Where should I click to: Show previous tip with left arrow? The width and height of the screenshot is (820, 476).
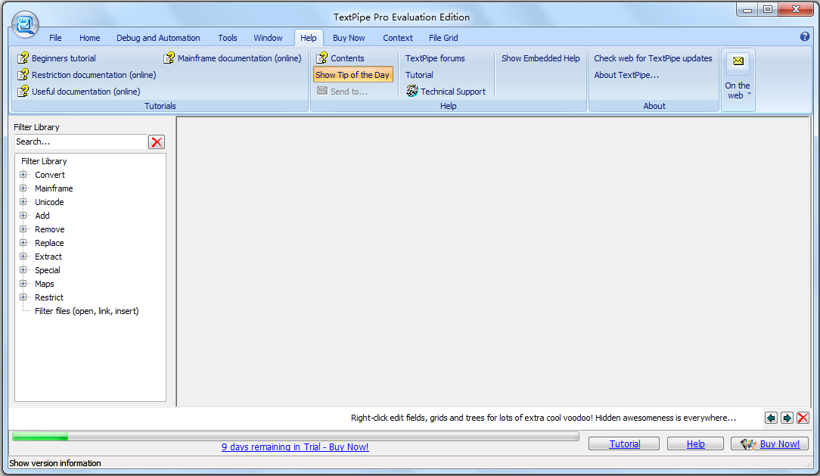771,418
